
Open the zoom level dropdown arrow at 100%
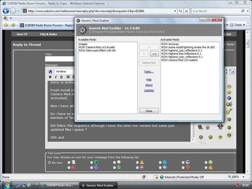click(243, 177)
